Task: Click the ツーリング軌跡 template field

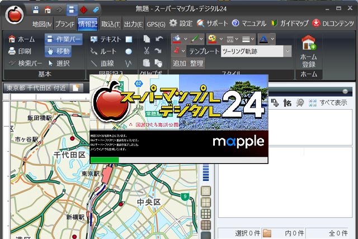Action: coord(252,51)
